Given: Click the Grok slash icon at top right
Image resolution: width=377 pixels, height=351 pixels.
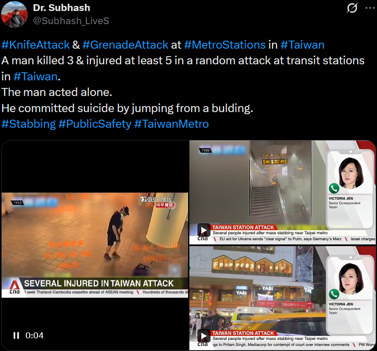Looking at the screenshot, I should (352, 8).
